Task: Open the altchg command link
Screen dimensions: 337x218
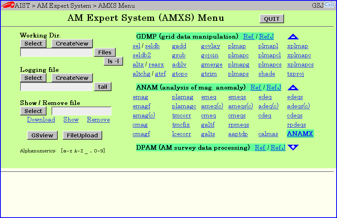Action: pos(142,74)
